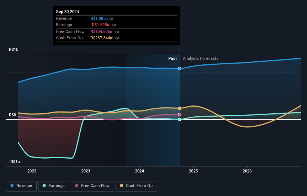Click the orange Cash From Op legend dot
The height and width of the screenshot is (196, 307).
point(122,186)
